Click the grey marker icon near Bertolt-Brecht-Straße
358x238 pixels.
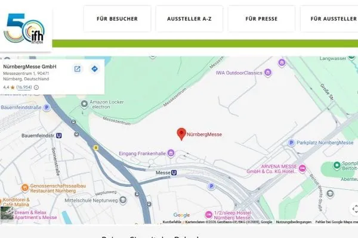pos(330,193)
